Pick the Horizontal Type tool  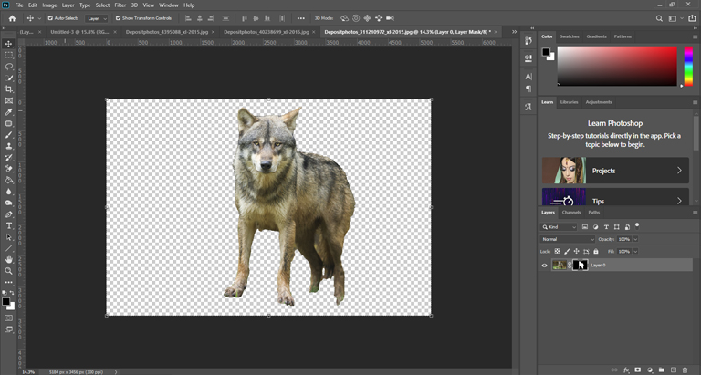(9, 225)
